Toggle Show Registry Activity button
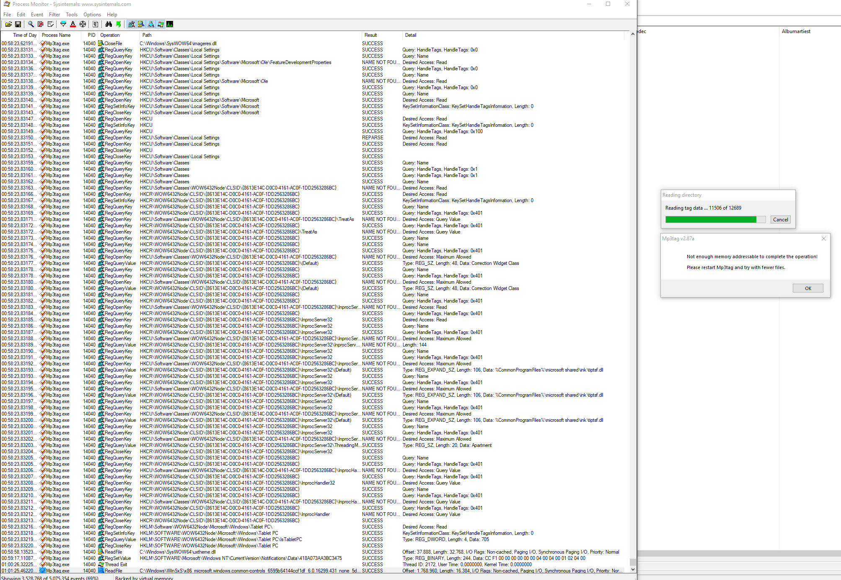 (x=132, y=24)
